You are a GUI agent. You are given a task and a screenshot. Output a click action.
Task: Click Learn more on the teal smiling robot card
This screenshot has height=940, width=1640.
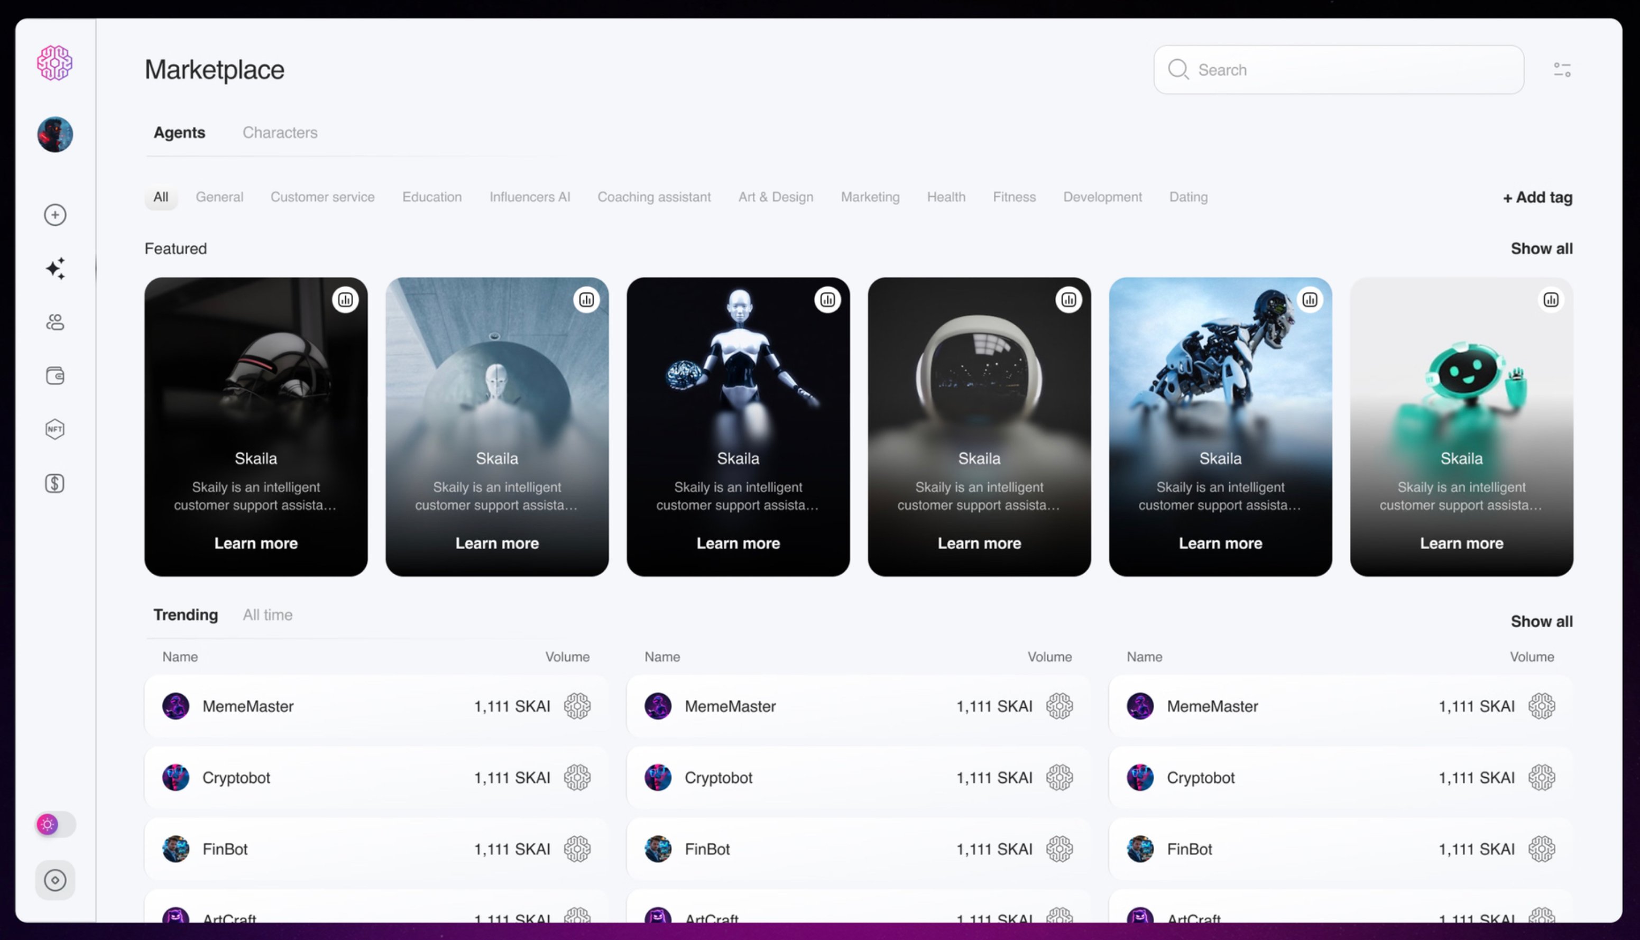[1461, 543]
